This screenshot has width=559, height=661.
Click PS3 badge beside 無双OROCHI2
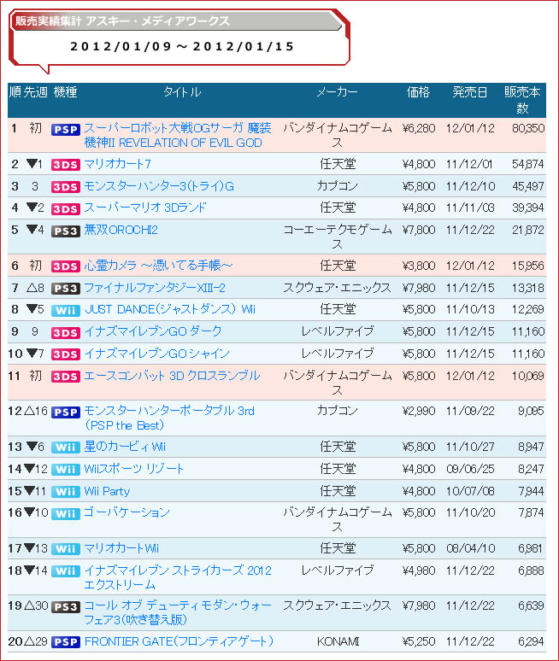(x=66, y=231)
